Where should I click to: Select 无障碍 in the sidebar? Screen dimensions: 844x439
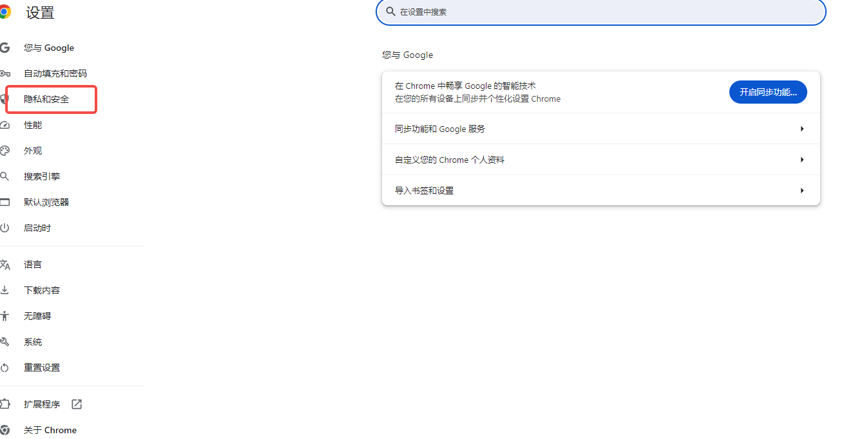pyautogui.click(x=37, y=316)
